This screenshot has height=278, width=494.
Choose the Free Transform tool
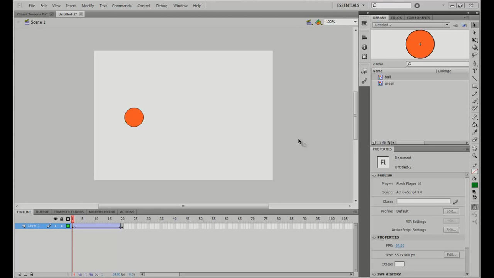pos(475,40)
